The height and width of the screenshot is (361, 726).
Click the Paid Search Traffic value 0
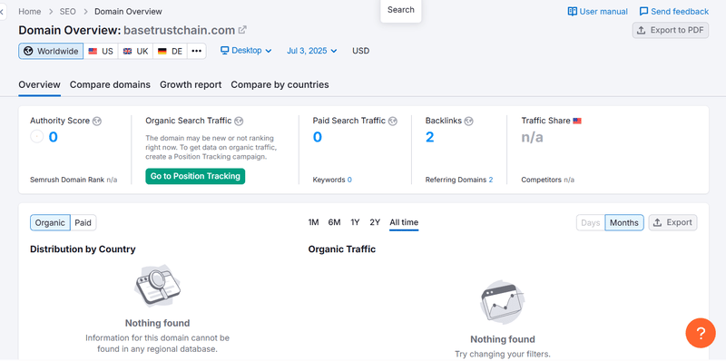[x=317, y=137]
